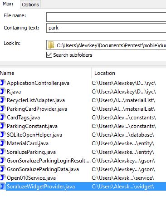Select GsonSoraluzeParkingData.java in results
The height and width of the screenshot is (202, 166).
43,169
